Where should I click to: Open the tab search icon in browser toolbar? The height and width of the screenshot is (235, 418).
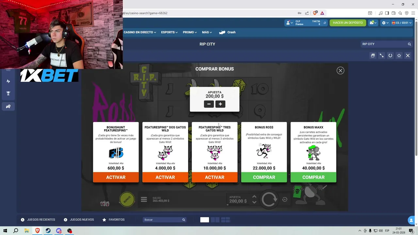pyautogui.click(x=370, y=13)
